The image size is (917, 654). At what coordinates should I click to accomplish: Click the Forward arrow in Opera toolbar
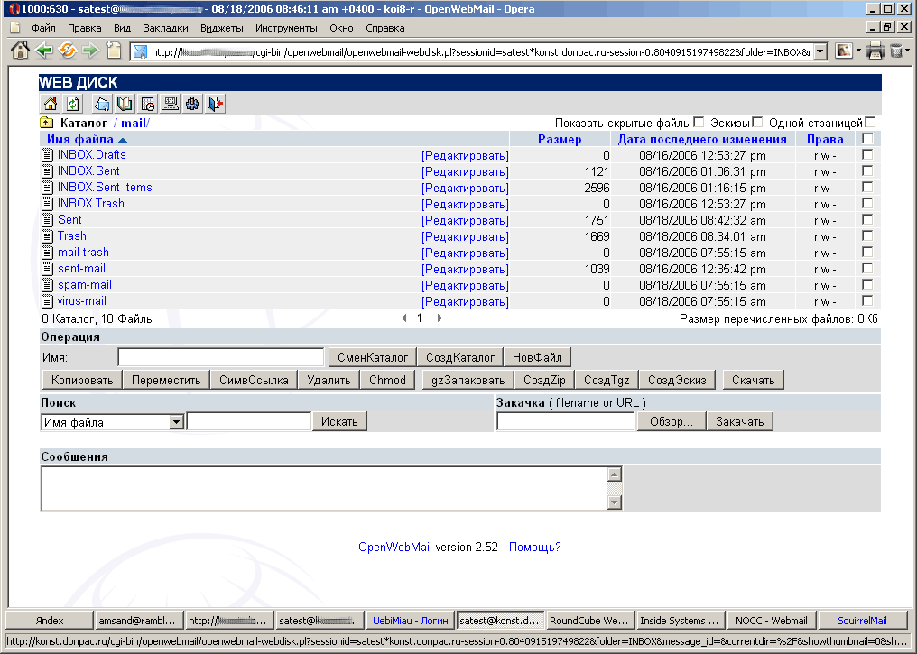click(x=90, y=51)
